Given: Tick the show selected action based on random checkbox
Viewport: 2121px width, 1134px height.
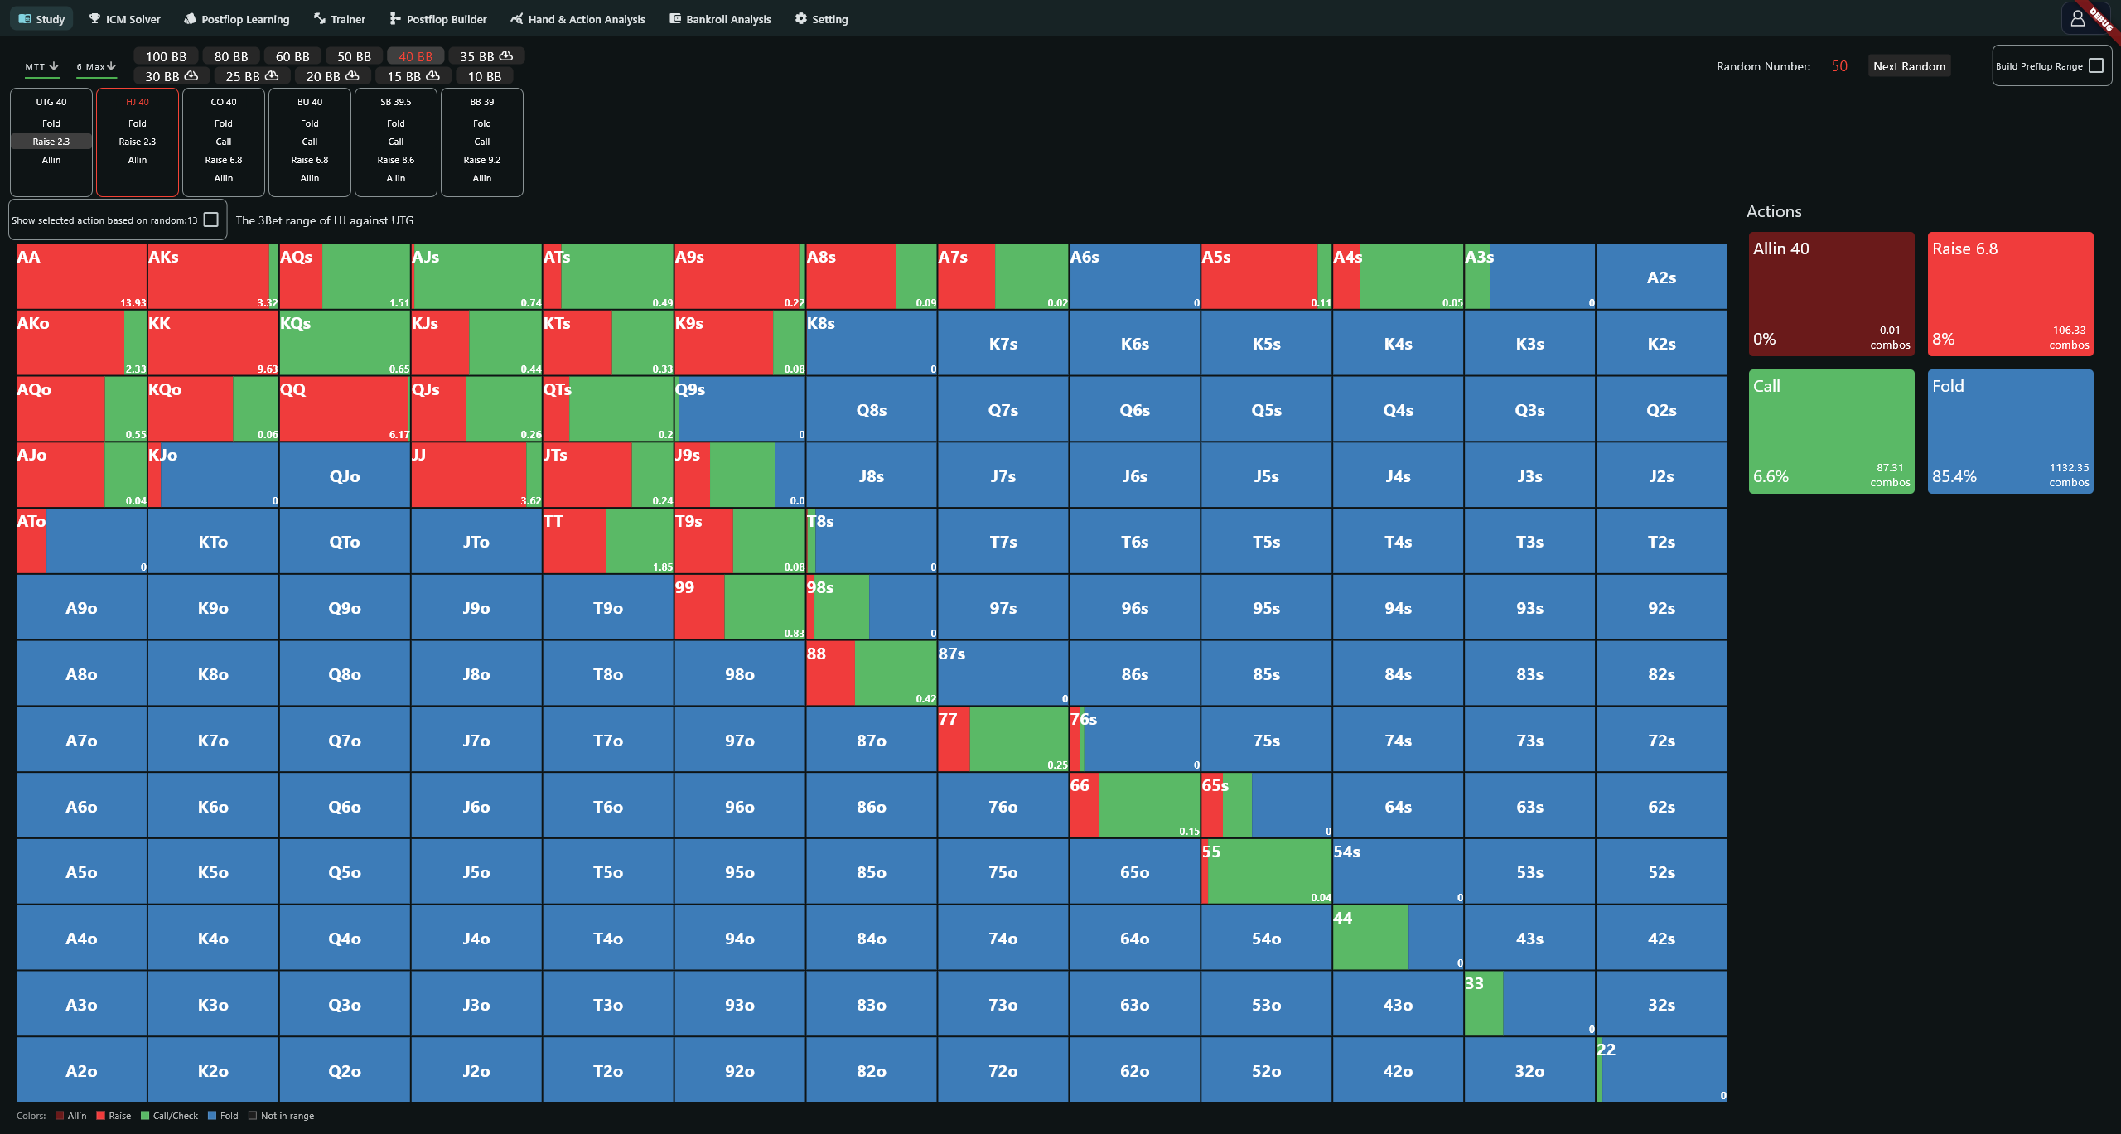Looking at the screenshot, I should click(x=211, y=220).
